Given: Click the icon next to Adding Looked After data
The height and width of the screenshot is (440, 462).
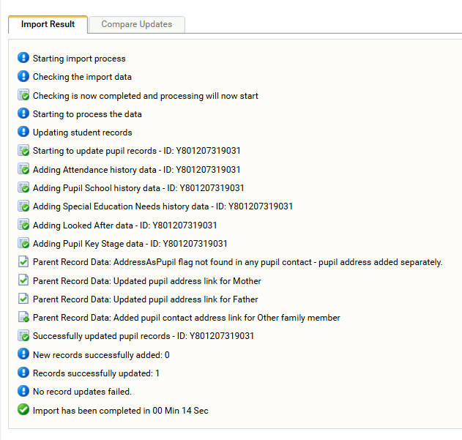Looking at the screenshot, I should point(23,225).
